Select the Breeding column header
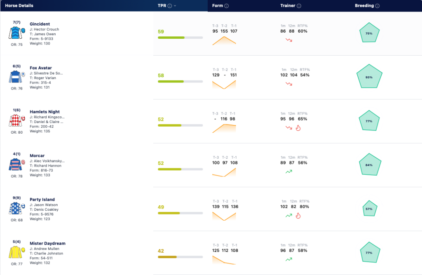Viewport: 422px width, 275px height. 364,6
